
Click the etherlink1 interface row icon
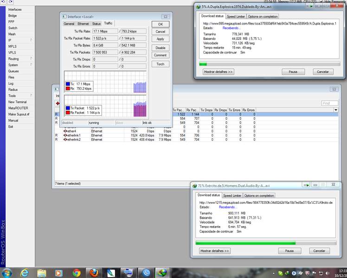65,135
